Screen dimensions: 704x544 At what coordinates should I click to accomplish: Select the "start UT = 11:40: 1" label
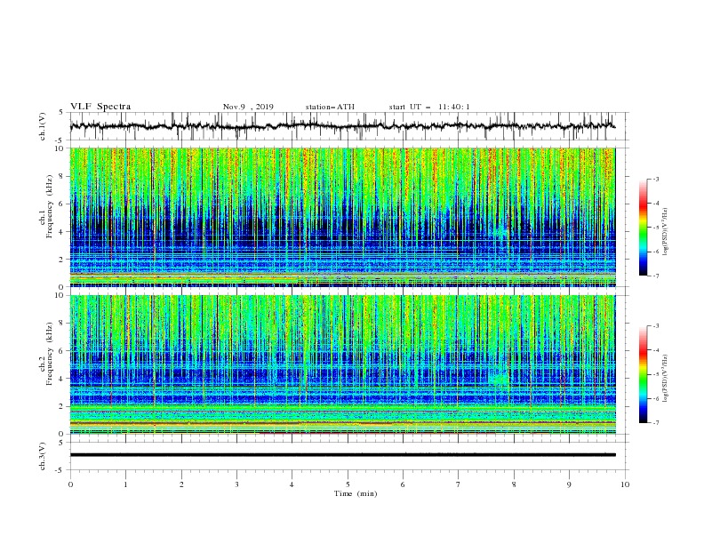(429, 107)
